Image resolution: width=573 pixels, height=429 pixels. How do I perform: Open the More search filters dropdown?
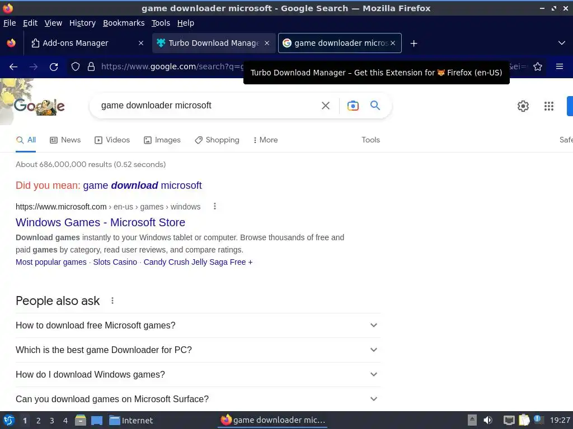coord(265,140)
